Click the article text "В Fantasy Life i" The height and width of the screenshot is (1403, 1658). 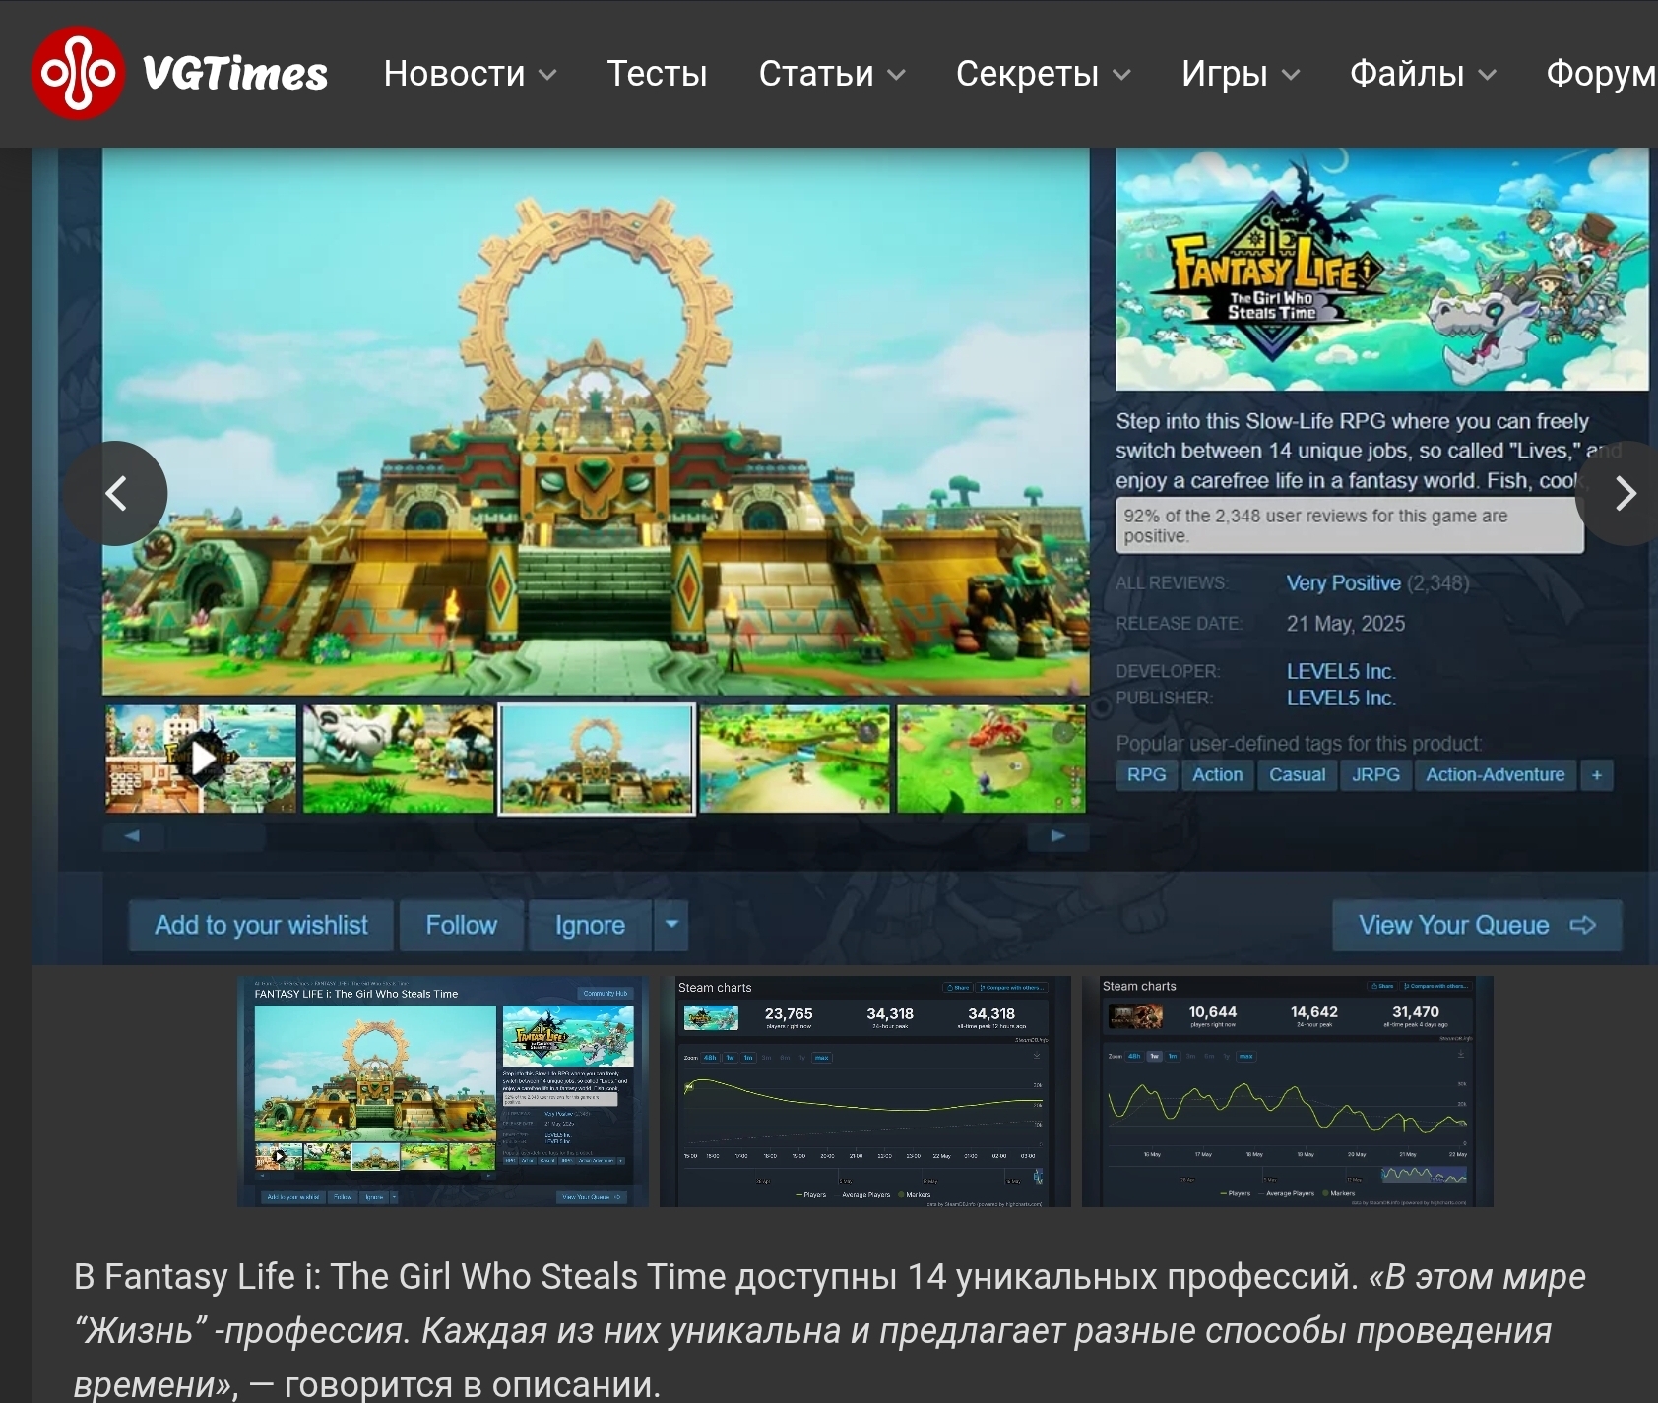click(197, 1277)
